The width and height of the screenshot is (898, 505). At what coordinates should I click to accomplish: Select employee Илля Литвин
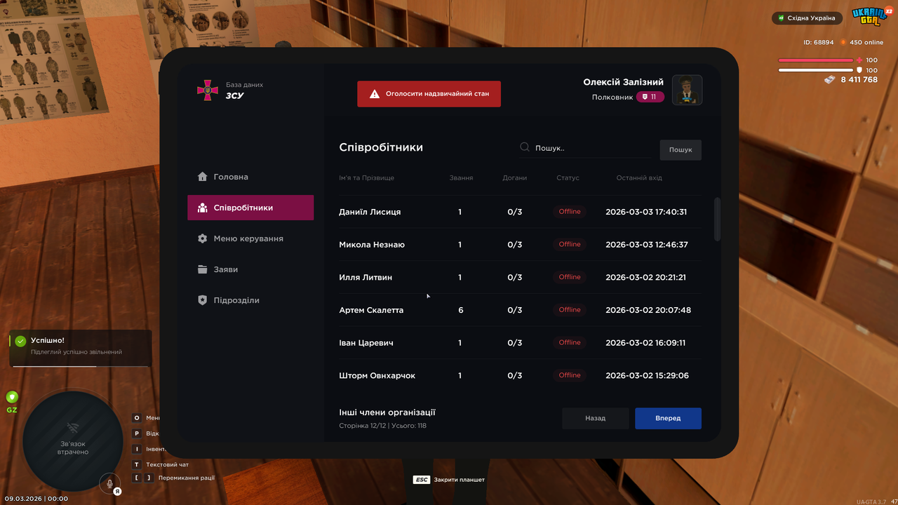tap(520, 277)
